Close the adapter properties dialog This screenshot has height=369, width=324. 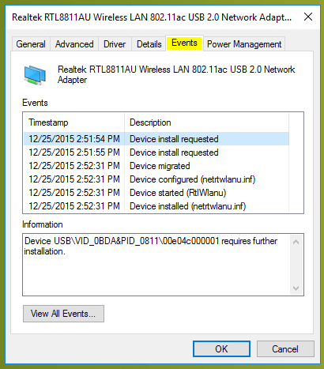tap(308, 17)
